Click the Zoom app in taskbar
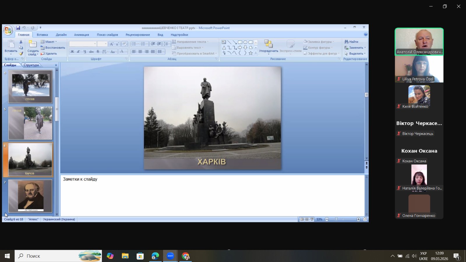Viewport: 466px width, 262px height. tap(170, 256)
